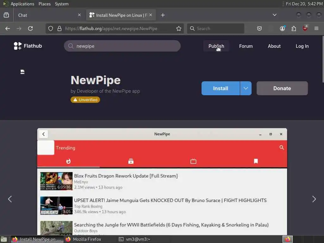The image size is (324, 243).
Task: Click Trending flame tab in screenshot
Action: (68, 161)
